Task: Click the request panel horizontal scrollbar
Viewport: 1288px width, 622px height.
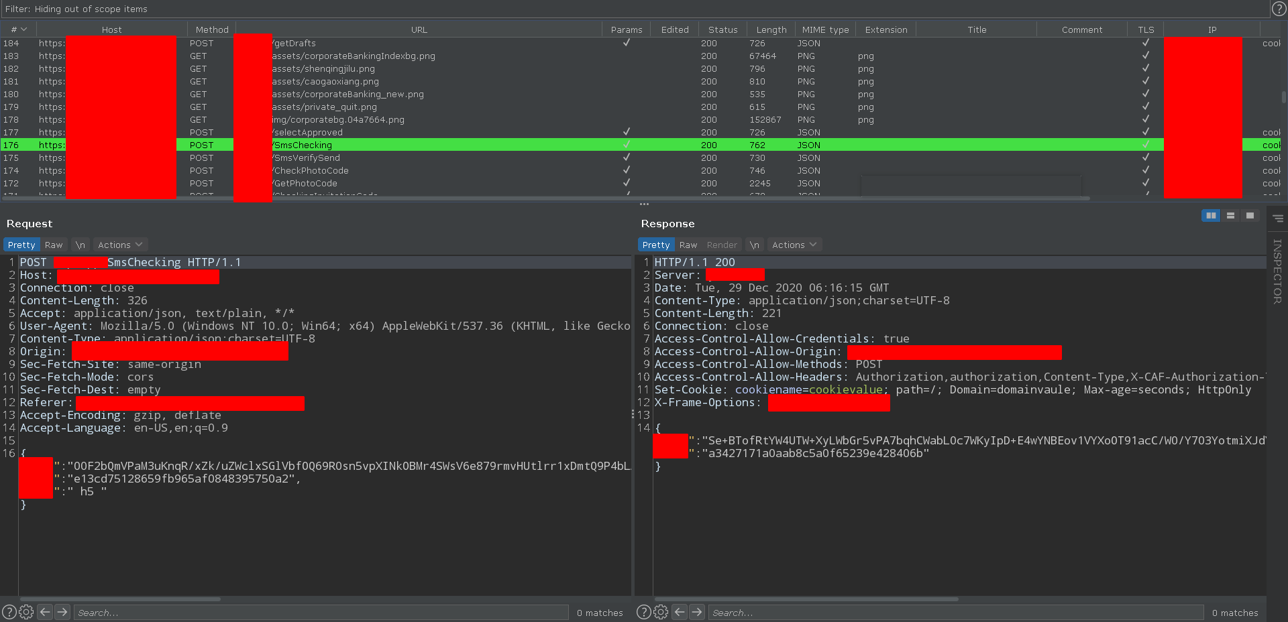Action: [x=121, y=599]
